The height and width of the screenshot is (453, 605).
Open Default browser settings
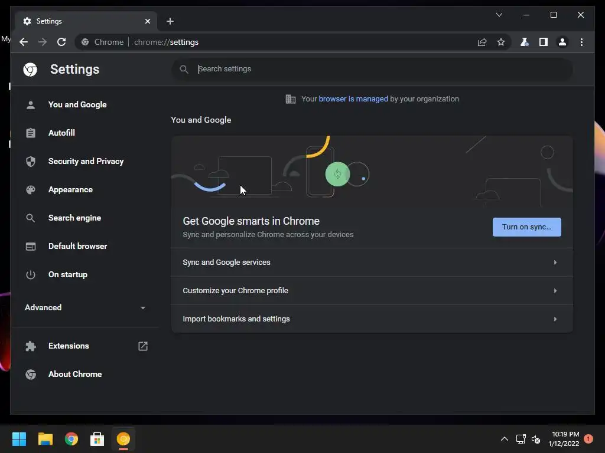[77, 246]
